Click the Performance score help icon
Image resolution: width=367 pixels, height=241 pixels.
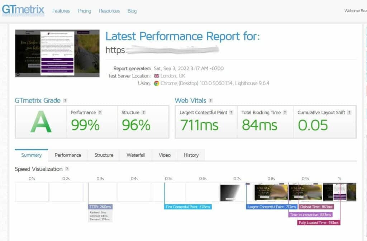coord(100,112)
